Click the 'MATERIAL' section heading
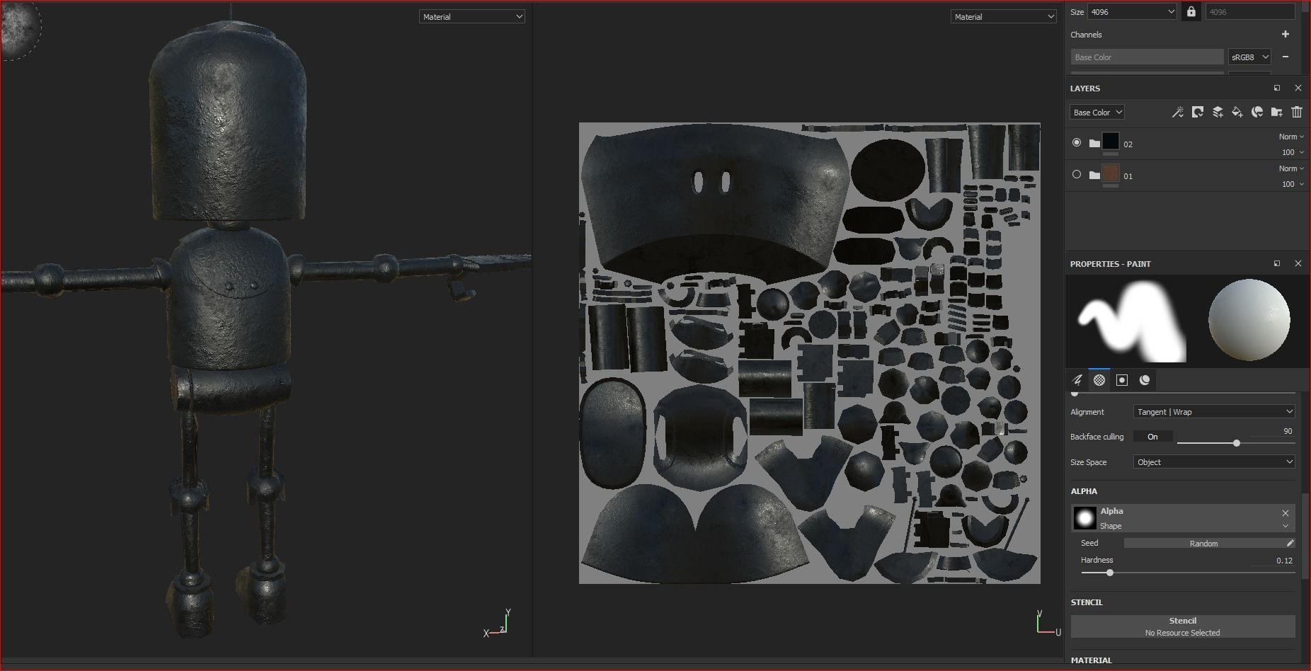The image size is (1311, 671). coord(1091,660)
